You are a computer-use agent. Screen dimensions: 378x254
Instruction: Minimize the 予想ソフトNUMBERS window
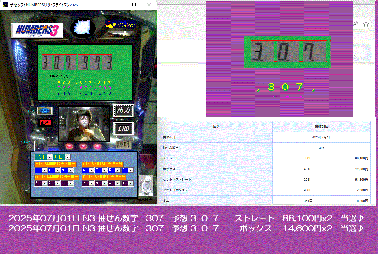coord(119,5)
